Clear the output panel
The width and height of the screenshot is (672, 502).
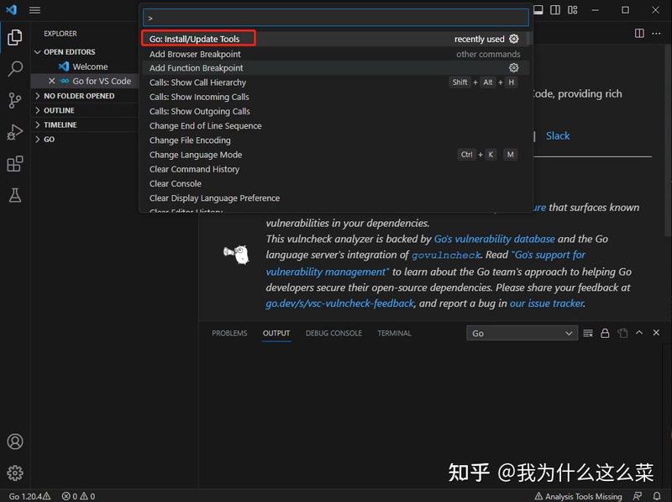(x=588, y=333)
